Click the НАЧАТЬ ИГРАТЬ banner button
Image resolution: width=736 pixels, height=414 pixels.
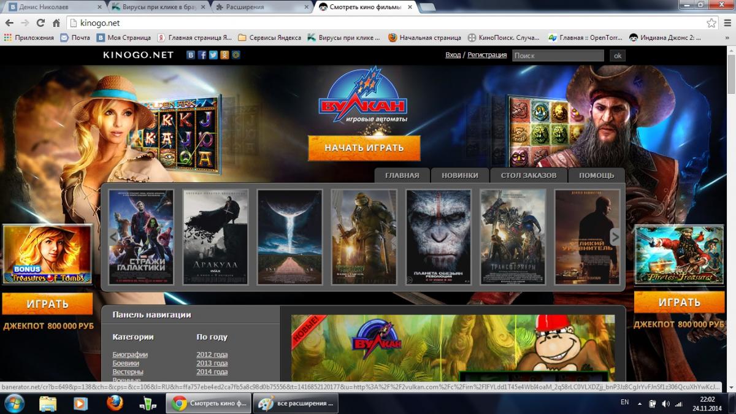[x=364, y=148]
